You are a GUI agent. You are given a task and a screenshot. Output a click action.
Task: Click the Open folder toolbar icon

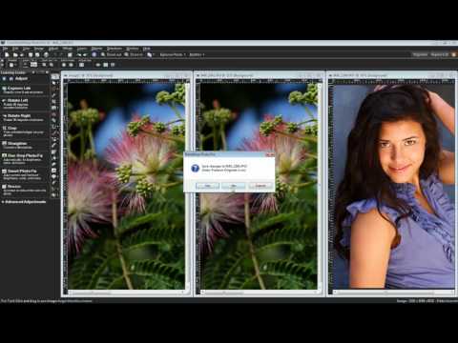[15, 54]
